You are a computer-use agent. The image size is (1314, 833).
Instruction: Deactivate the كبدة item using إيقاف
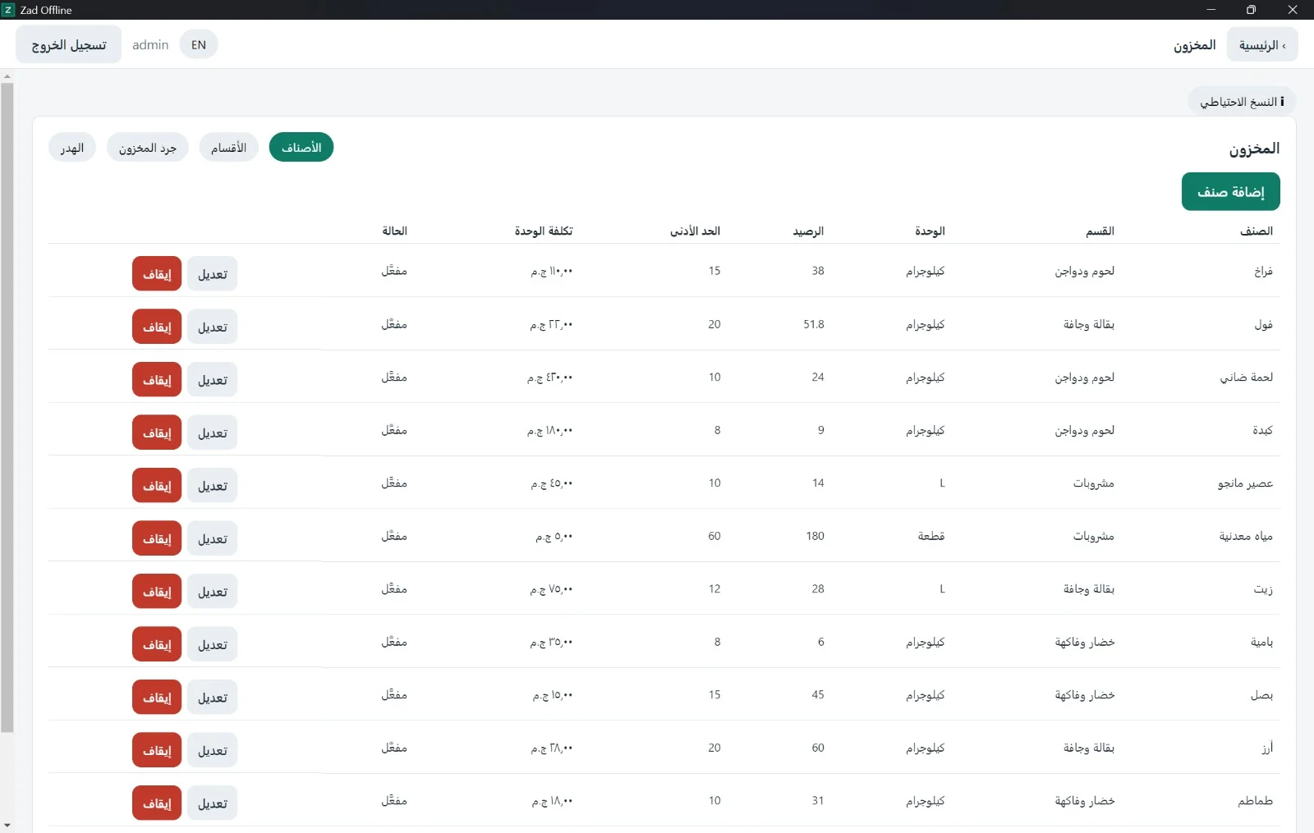(157, 433)
